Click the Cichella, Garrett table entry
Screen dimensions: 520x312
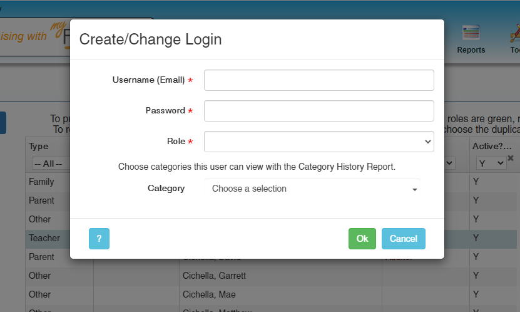coord(214,276)
